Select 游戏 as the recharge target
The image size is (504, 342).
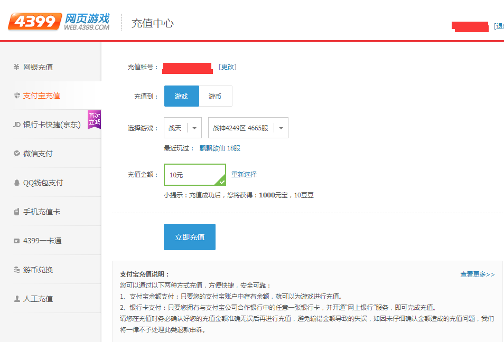pyautogui.click(x=181, y=96)
